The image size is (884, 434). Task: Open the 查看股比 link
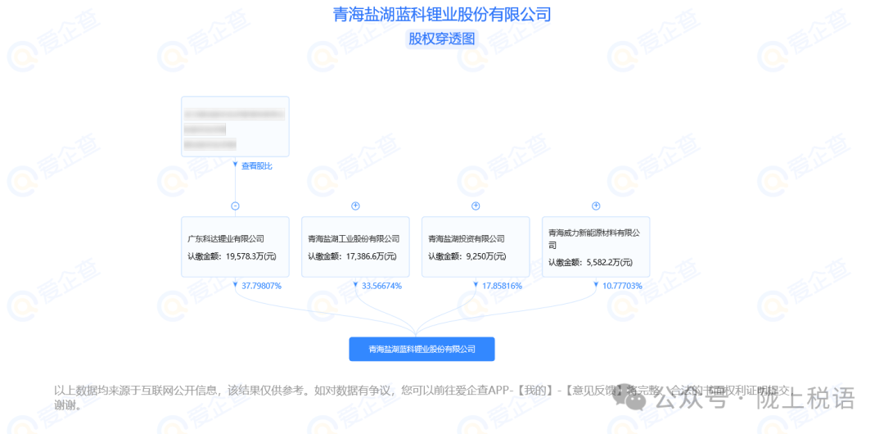click(x=256, y=166)
